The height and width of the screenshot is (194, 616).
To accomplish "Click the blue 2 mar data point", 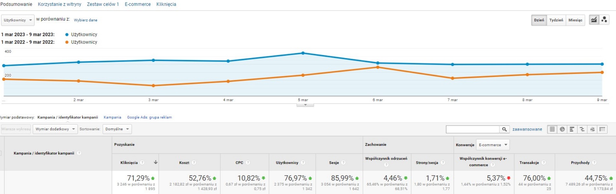I will click(x=79, y=62).
